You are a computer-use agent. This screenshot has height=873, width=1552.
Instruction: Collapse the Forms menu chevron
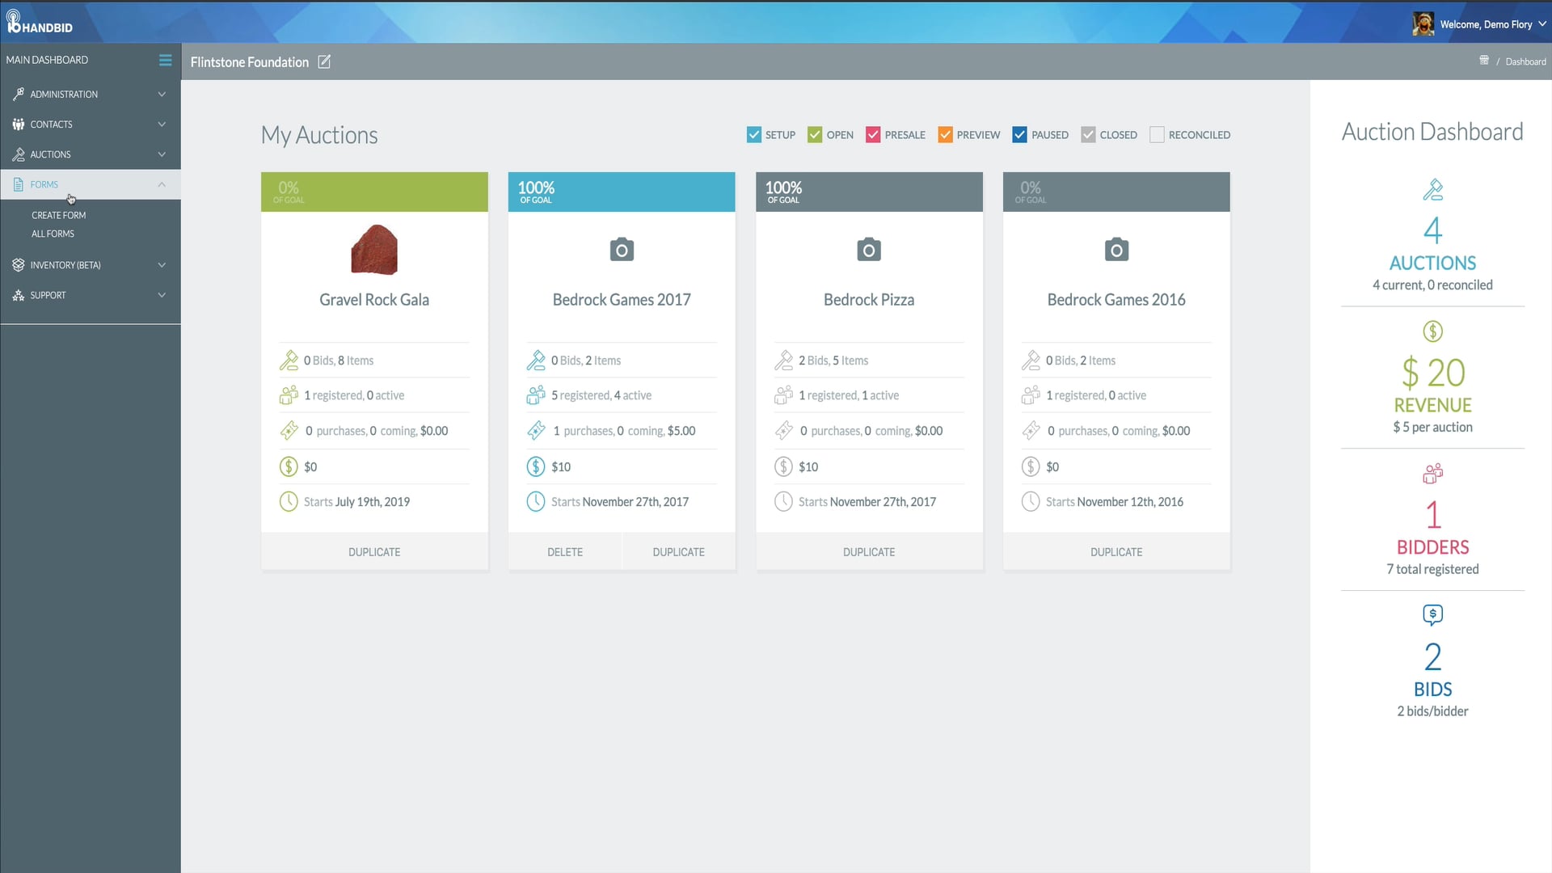[162, 184]
